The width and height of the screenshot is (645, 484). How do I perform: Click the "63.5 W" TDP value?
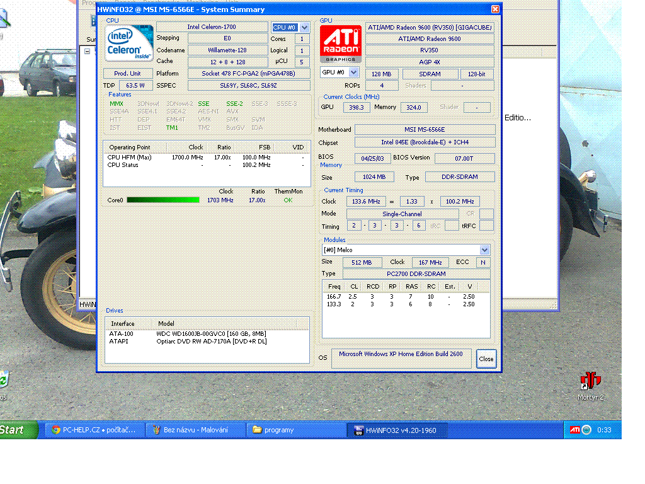135,86
